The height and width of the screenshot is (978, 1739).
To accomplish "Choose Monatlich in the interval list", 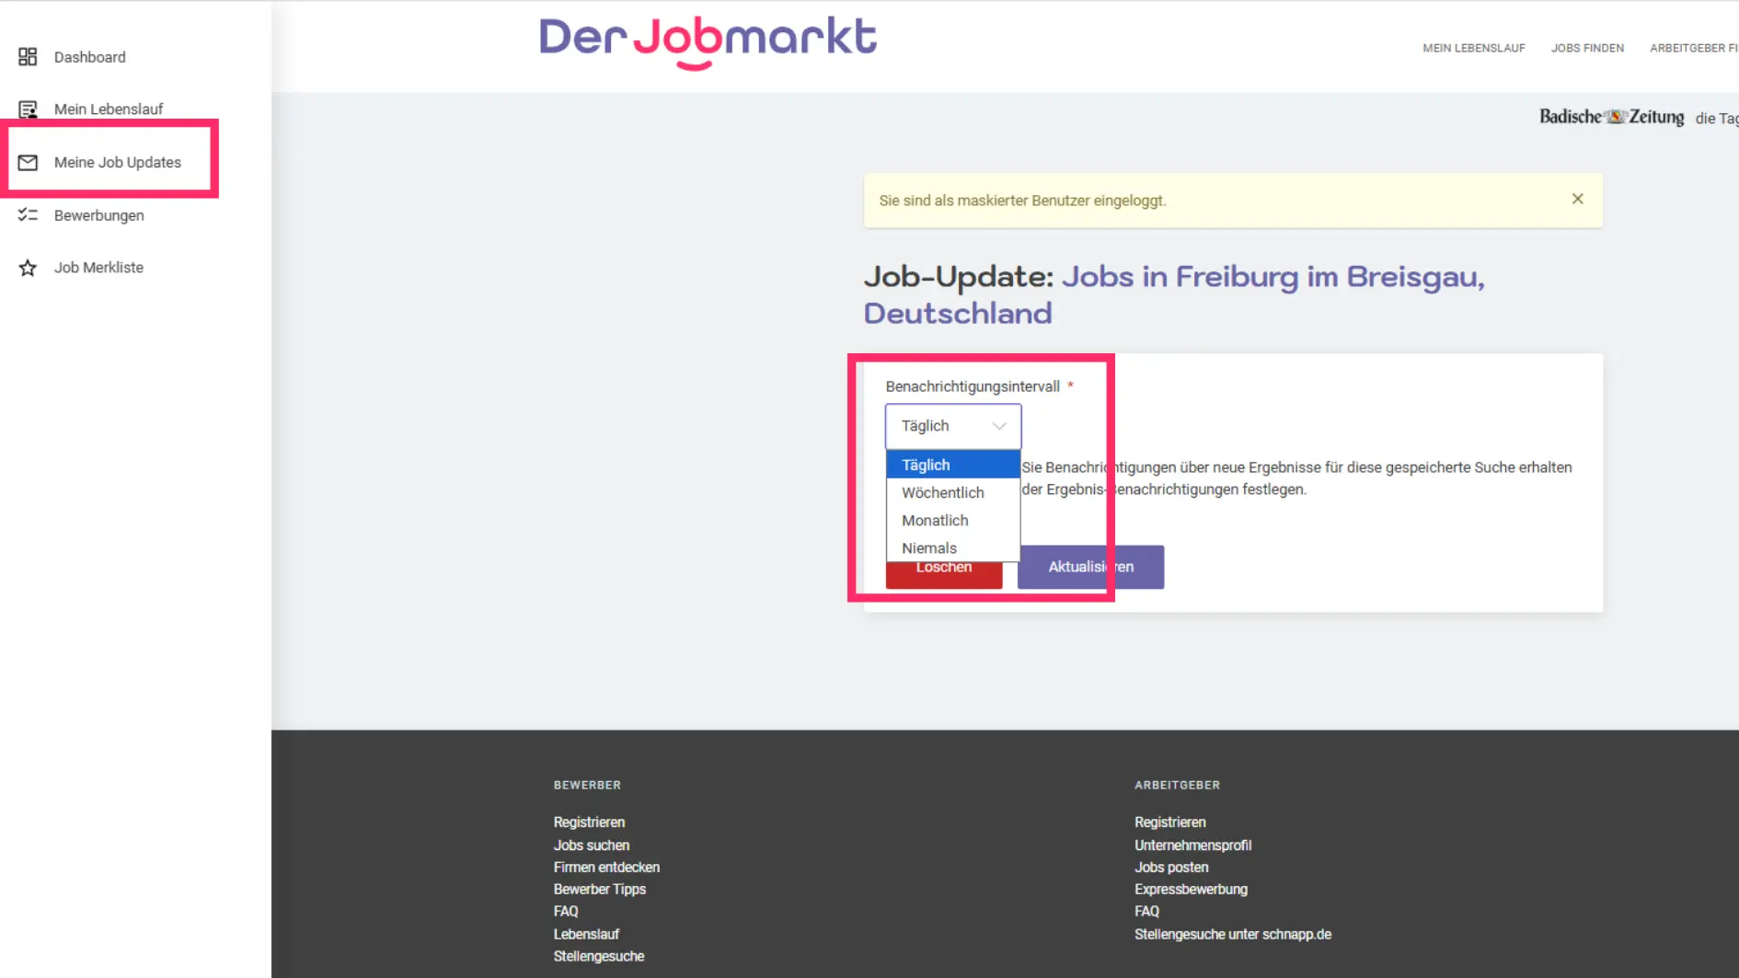I will [952, 520].
